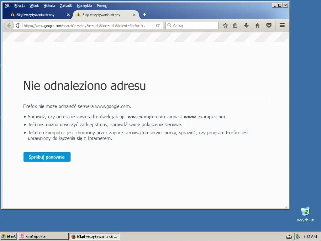Image resolution: width=321 pixels, height=241 pixels.
Task: Open the Widok menu
Action: (x=34, y=6)
